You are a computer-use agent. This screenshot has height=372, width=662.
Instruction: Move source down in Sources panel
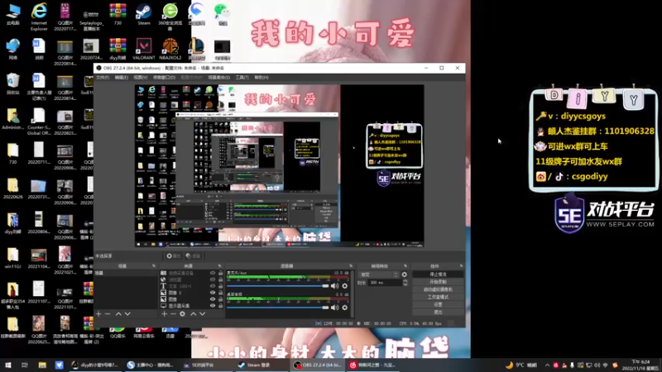click(x=202, y=314)
